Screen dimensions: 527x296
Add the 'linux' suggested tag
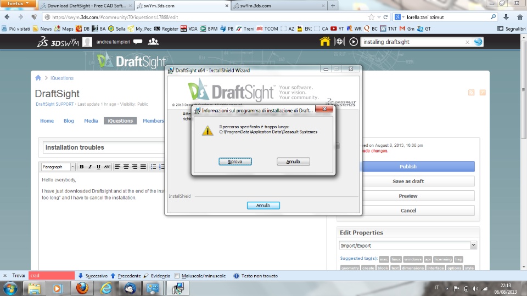click(396, 259)
